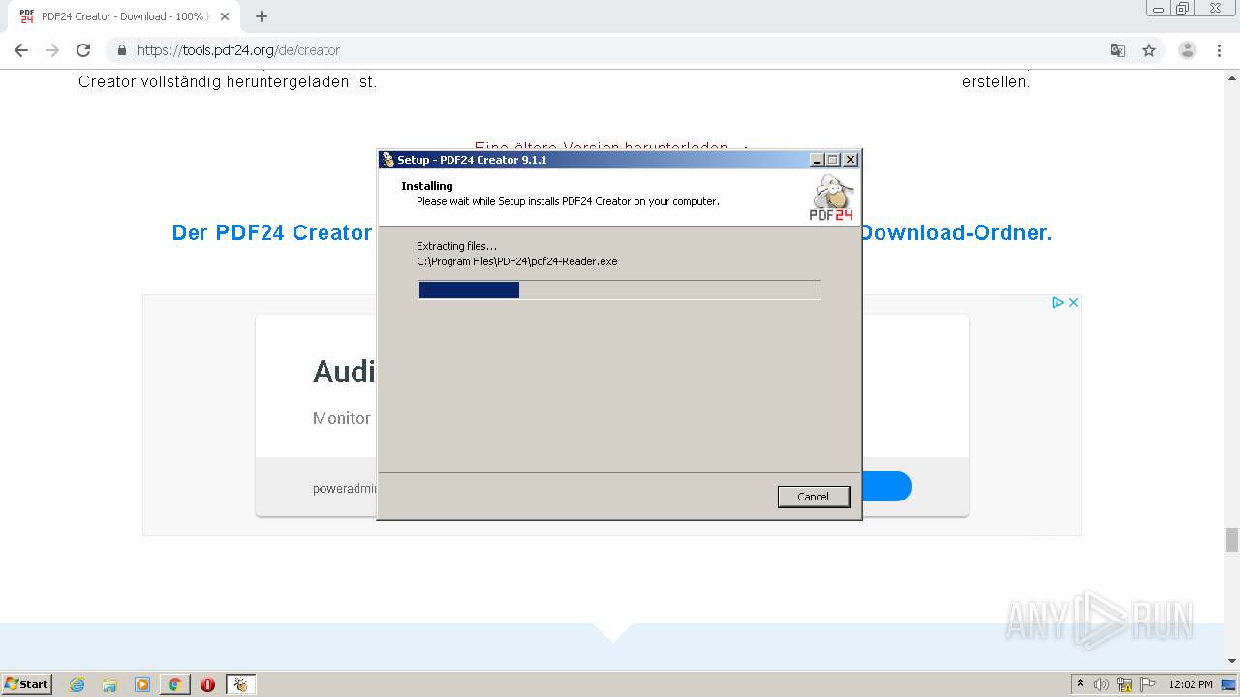The image size is (1240, 697).
Task: Bookmark this page with star icon
Action: tap(1149, 50)
